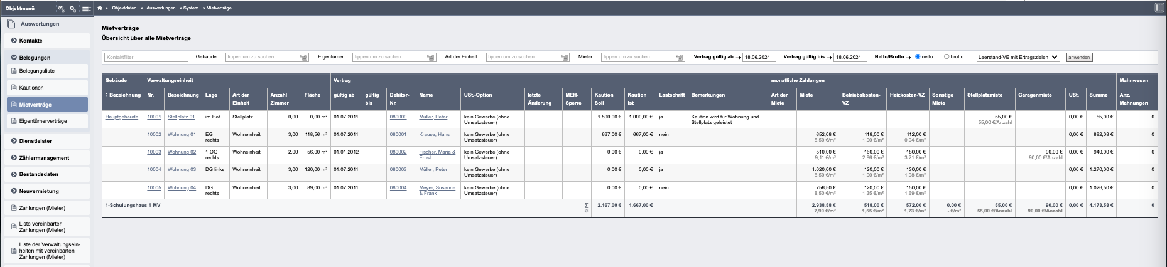Viewport: 1167px width, 267px height.
Task: Open picker icon in Eigentümer search field
Action: (x=431, y=57)
